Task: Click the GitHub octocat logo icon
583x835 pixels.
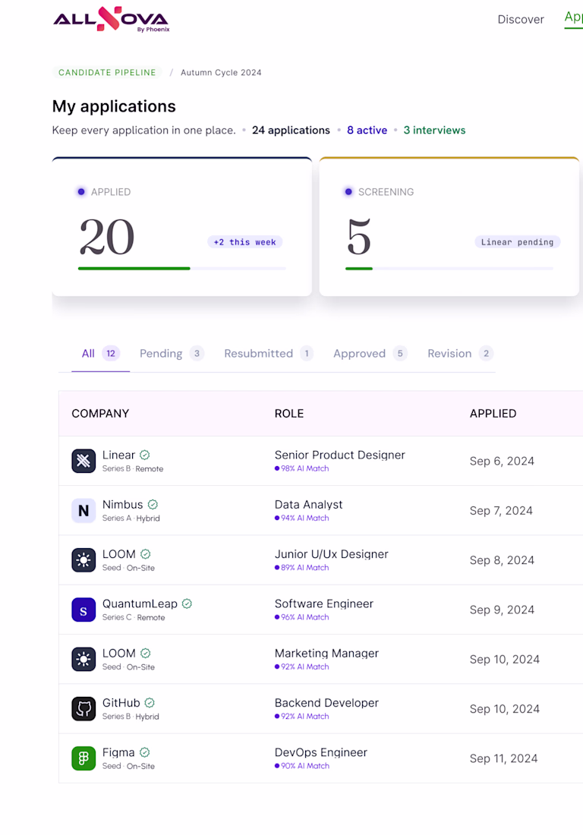Action: tap(84, 708)
